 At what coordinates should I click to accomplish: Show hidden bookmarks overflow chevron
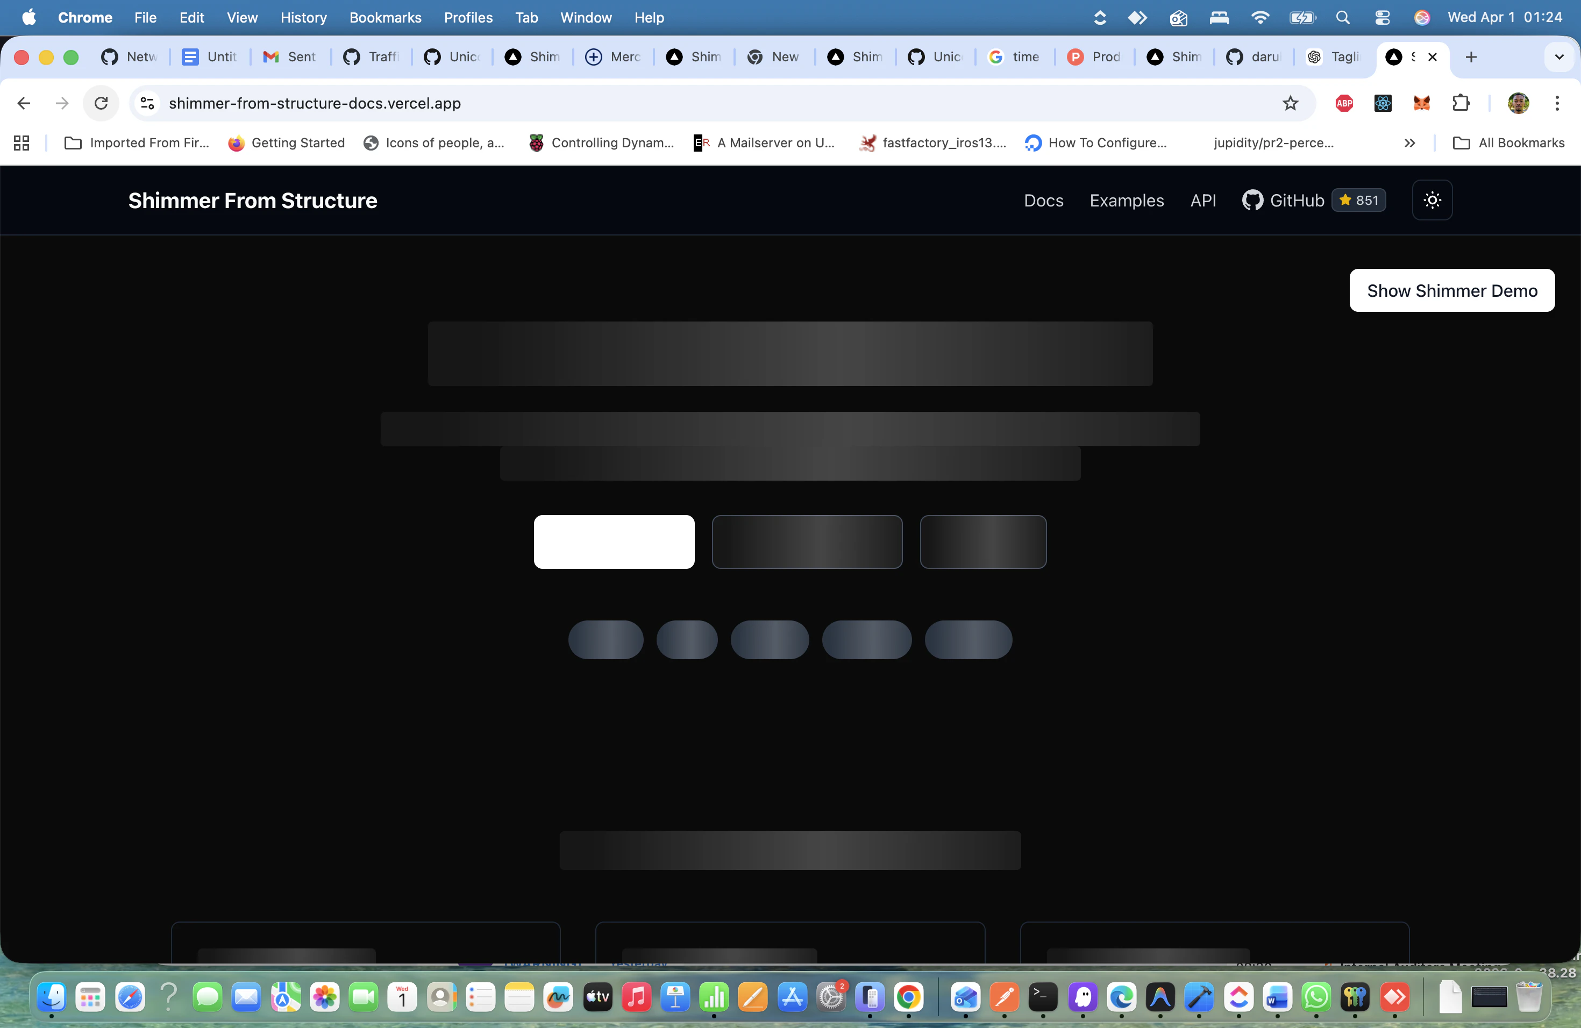[1409, 143]
